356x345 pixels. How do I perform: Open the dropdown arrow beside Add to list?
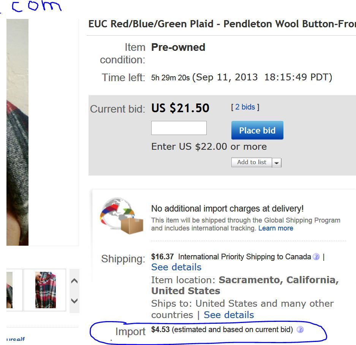277,163
